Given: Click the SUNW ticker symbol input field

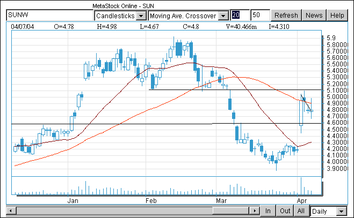Looking at the screenshot, I should point(49,15).
